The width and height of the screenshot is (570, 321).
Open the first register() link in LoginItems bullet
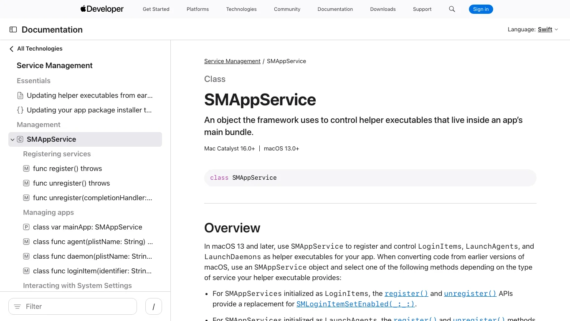click(406, 293)
